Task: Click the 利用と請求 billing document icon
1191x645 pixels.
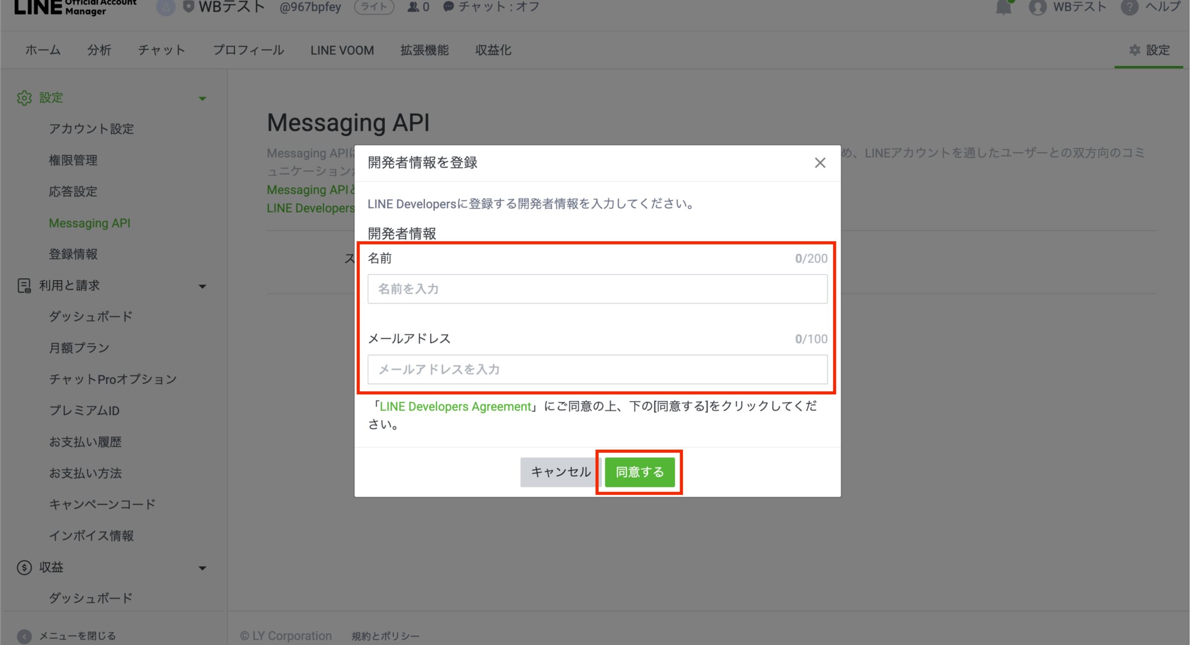Action: point(24,286)
